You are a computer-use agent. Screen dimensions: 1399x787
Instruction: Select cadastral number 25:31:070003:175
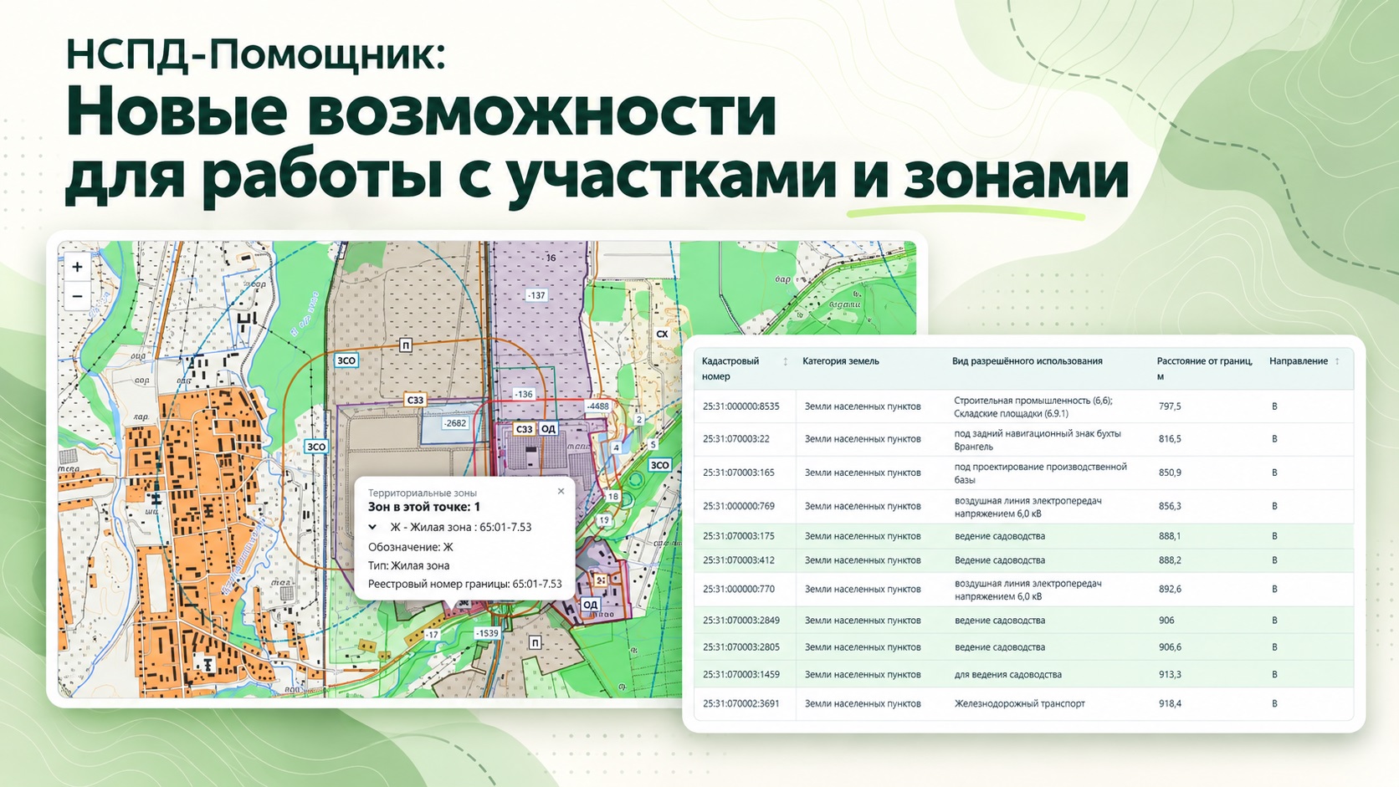tap(738, 536)
